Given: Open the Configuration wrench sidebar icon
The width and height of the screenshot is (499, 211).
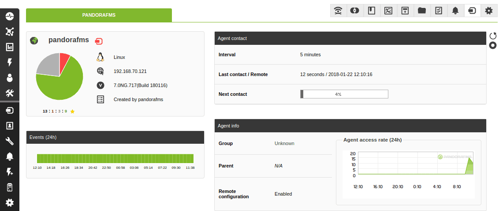Looking at the screenshot, I should [x=10, y=141].
